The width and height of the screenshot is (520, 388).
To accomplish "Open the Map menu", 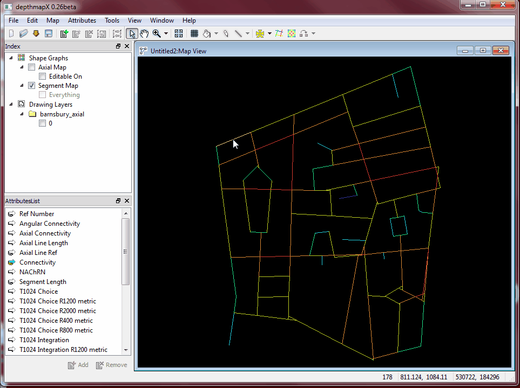I will coord(53,20).
